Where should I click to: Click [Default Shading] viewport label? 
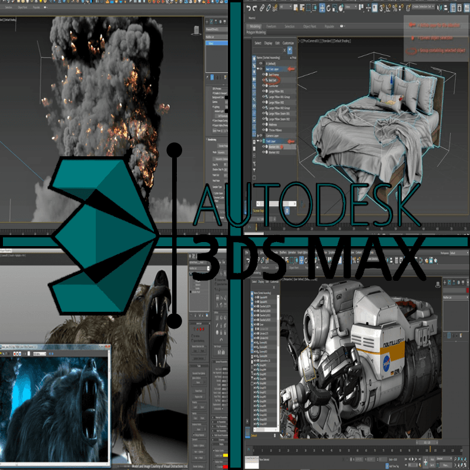click(x=342, y=41)
